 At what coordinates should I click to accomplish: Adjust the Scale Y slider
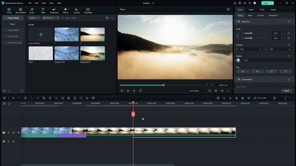tap(251, 38)
